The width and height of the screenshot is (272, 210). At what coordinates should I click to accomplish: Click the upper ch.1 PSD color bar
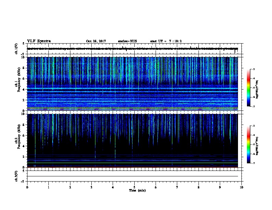248,88
